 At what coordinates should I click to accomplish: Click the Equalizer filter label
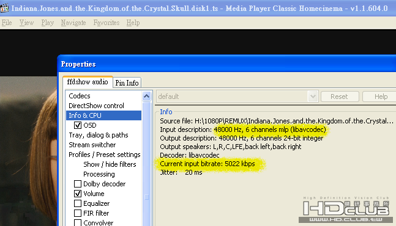(x=97, y=203)
